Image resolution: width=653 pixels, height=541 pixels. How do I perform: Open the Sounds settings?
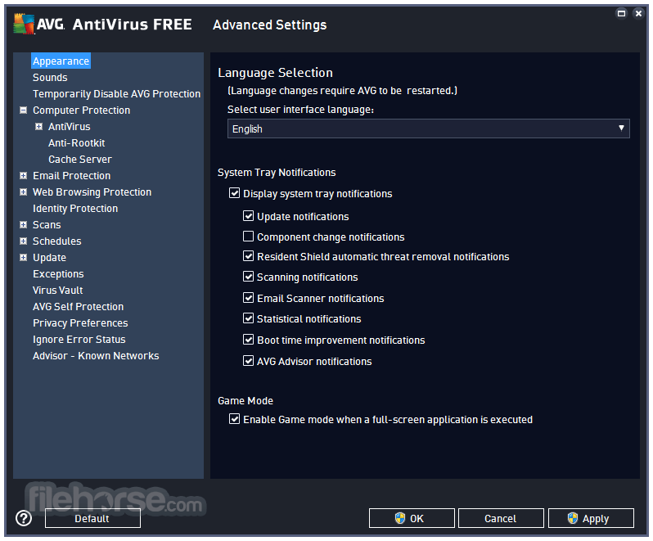click(x=50, y=78)
